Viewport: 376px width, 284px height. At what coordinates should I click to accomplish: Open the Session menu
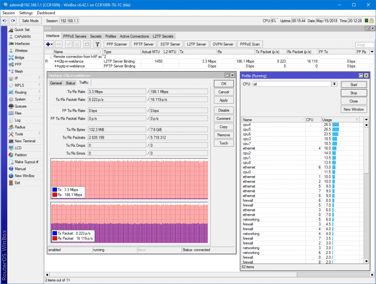tap(8, 12)
